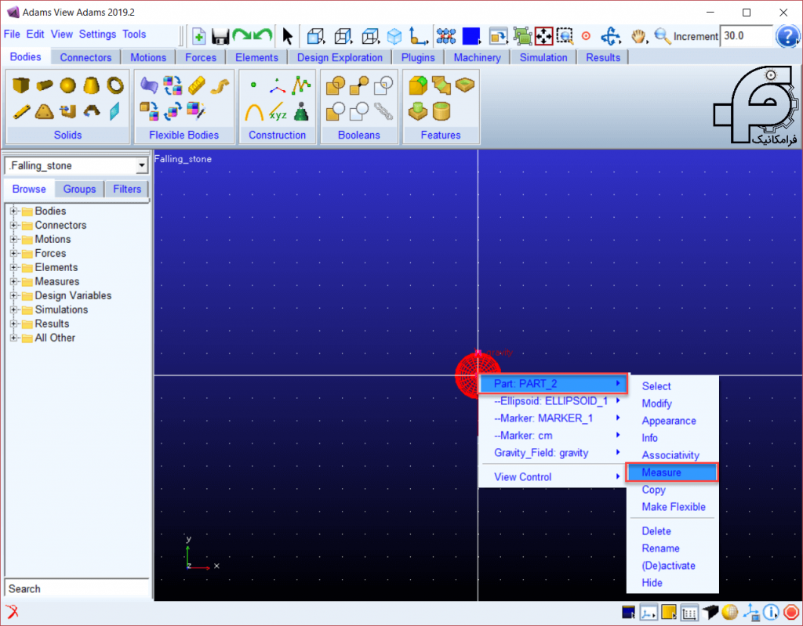The image size is (803, 626).
Task: Open the Falling_stone model dropdown
Action: 141,165
